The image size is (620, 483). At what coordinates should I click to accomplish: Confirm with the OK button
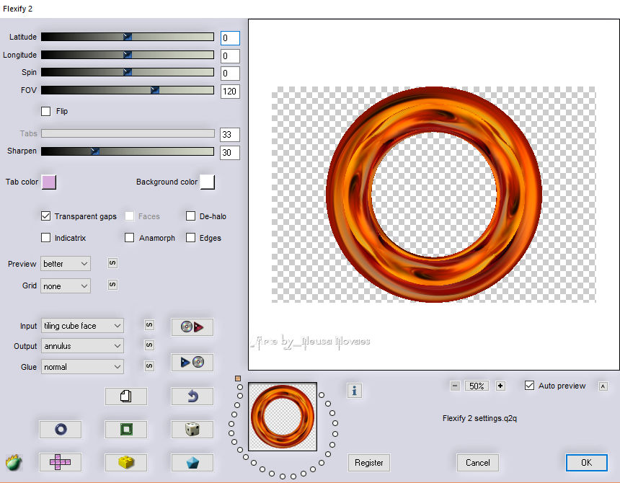(x=586, y=462)
